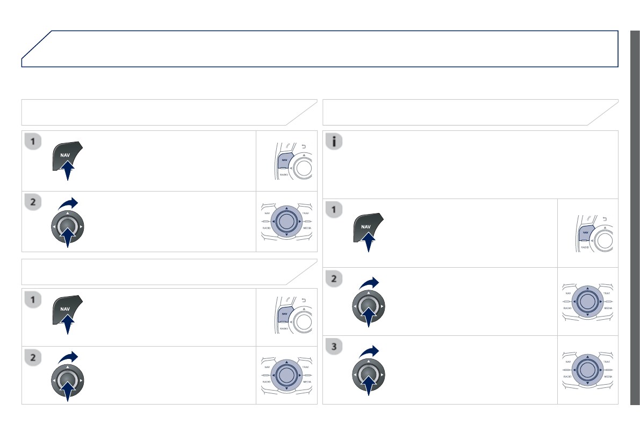The width and height of the screenshot is (640, 426).
Task: Select the step 2 badge in the lower-left panel
Action: [x=33, y=358]
